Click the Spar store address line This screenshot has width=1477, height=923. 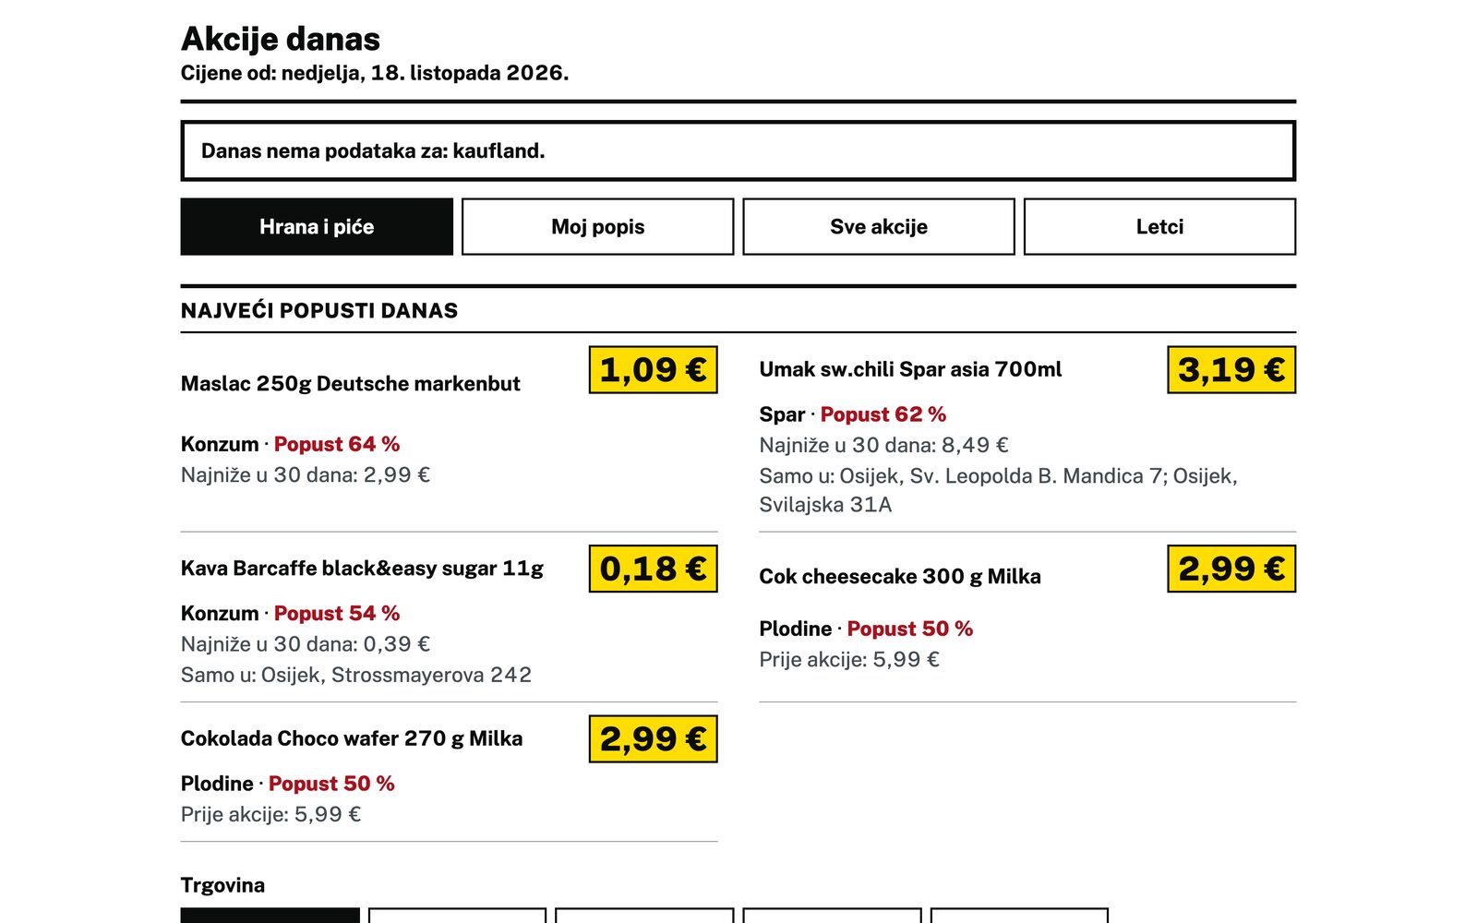[x=998, y=490]
